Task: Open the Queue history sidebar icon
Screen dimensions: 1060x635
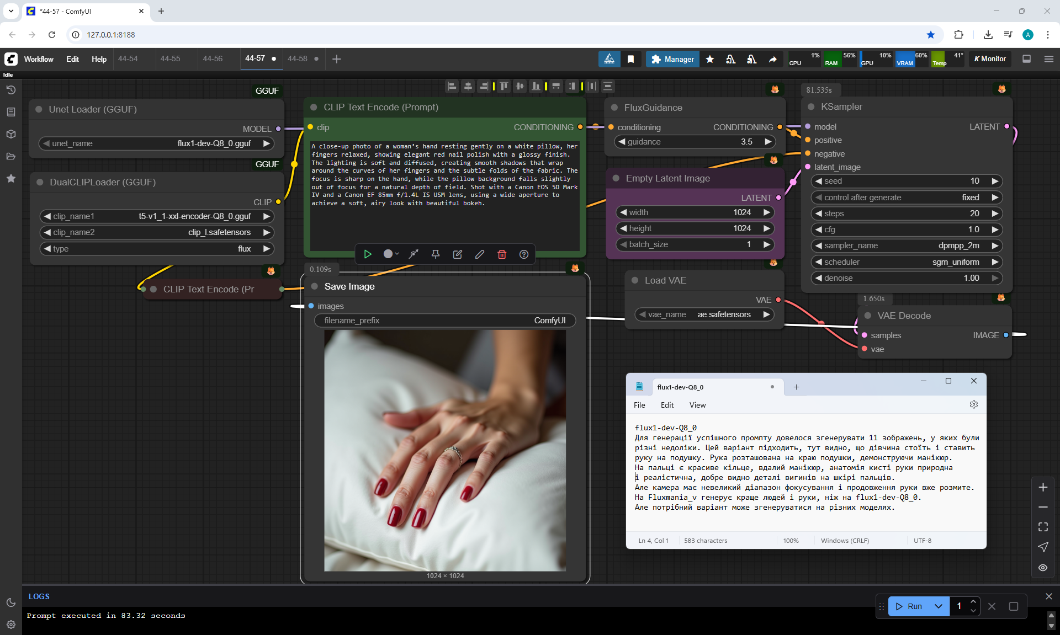Action: [10, 90]
